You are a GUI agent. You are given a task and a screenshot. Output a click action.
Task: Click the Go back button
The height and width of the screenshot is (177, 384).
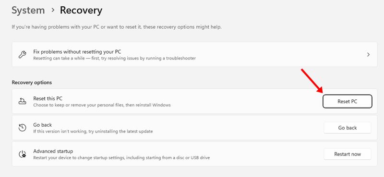pyautogui.click(x=347, y=128)
